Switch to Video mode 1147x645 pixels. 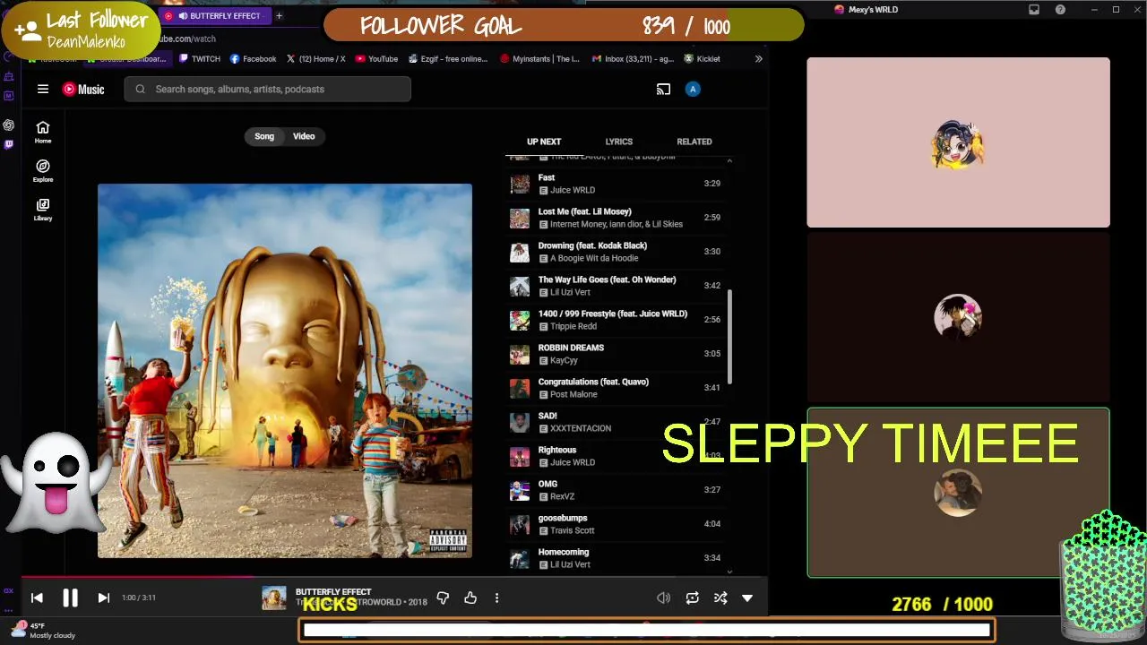[304, 136]
